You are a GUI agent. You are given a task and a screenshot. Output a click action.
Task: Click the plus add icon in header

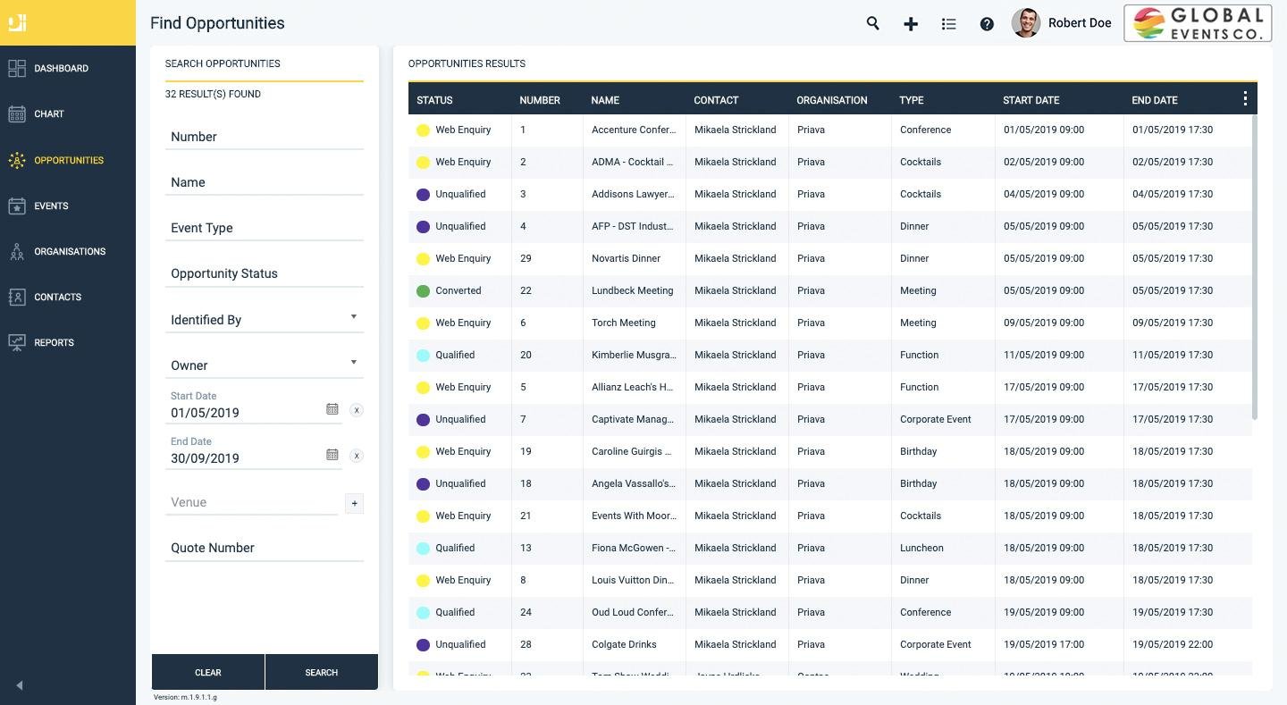(911, 24)
